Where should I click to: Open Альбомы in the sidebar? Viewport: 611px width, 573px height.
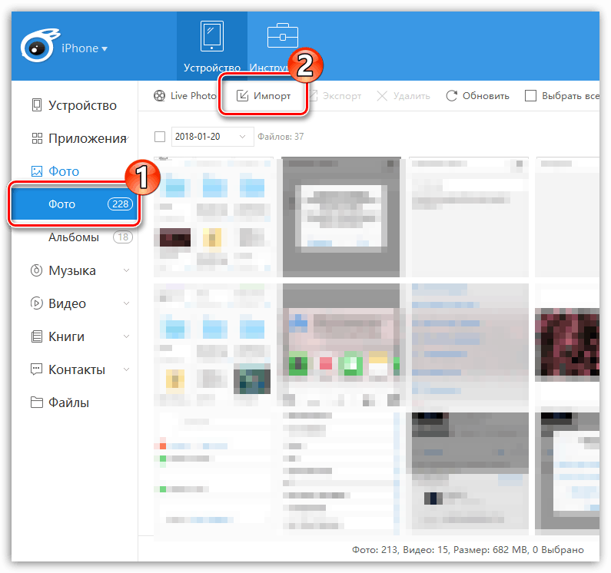[74, 237]
